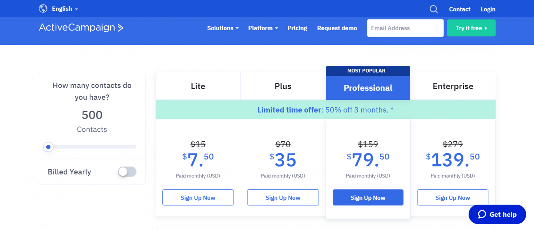Open the Request demo page
The width and height of the screenshot is (534, 230).
click(337, 28)
